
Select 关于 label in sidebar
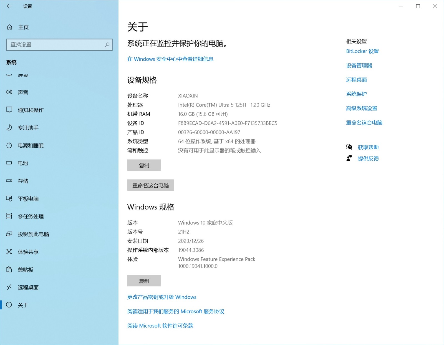click(23, 305)
